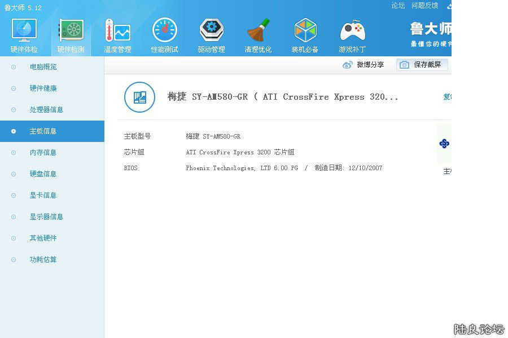The image size is (508, 338).
Task: Launch 性能测试 performance test icon
Action: [164, 35]
